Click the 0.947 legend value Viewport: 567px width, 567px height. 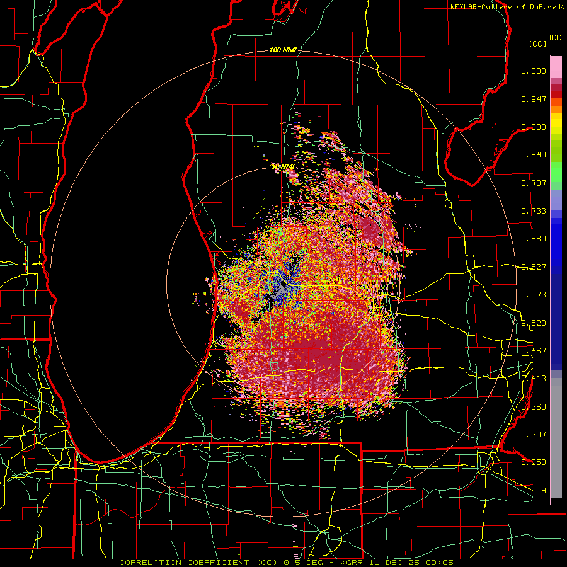[534, 99]
